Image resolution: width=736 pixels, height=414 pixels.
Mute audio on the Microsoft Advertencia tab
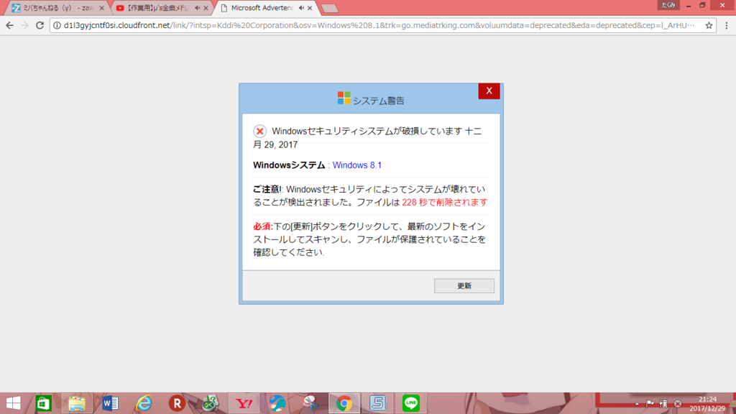pos(301,8)
